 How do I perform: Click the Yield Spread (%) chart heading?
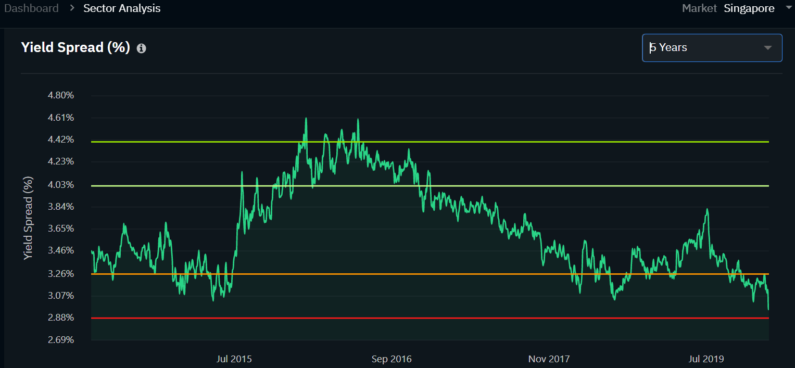[x=75, y=47]
